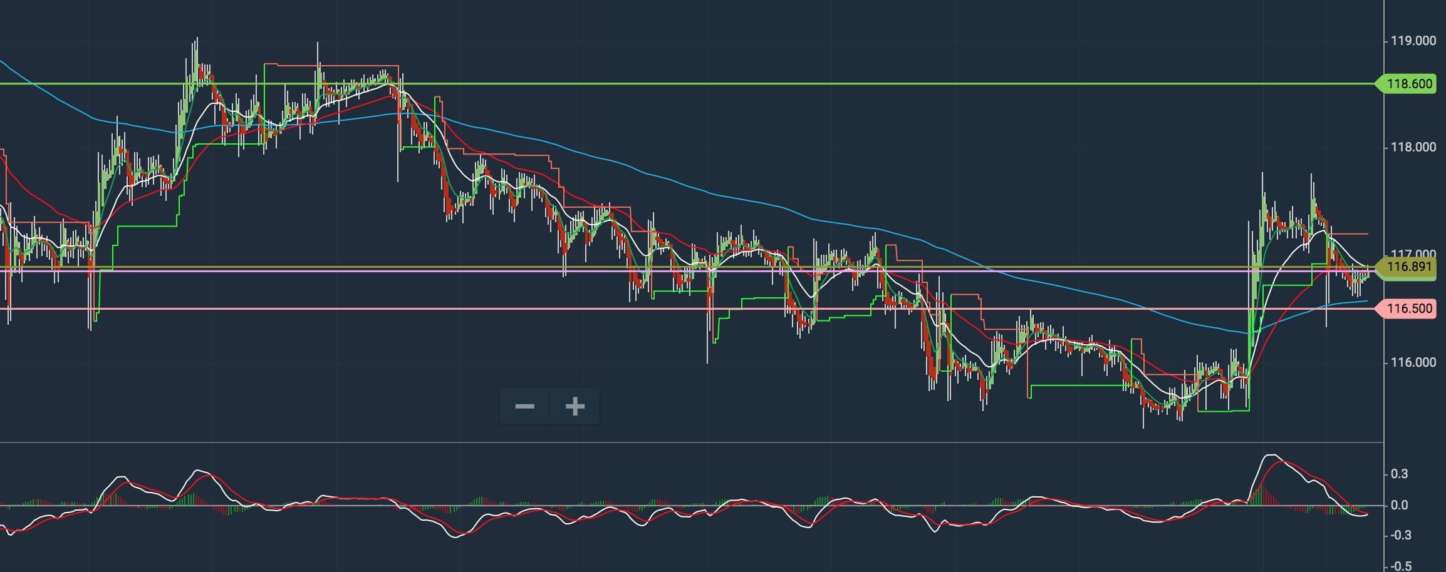This screenshot has height=572, width=1446.
Task: Click the 116.000 price axis label
Action: pos(1412,362)
